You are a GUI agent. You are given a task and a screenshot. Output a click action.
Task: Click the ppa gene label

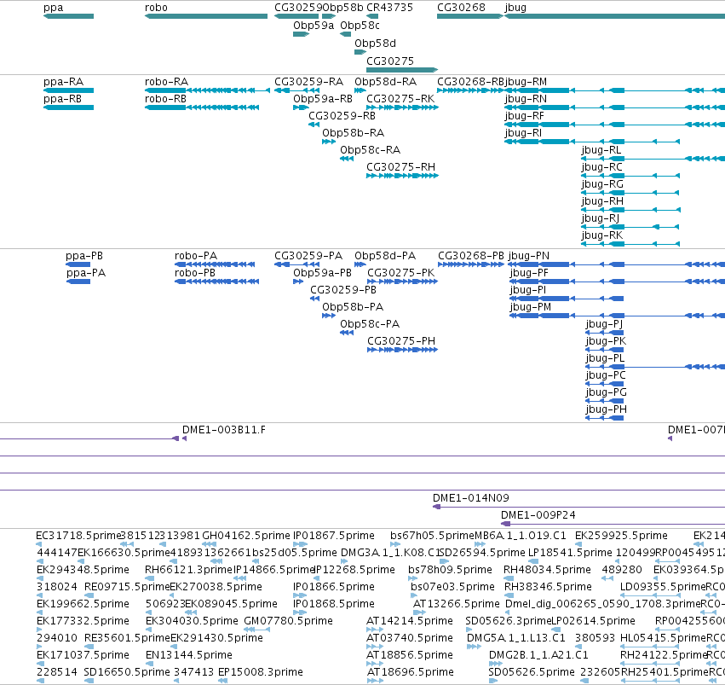(x=53, y=8)
